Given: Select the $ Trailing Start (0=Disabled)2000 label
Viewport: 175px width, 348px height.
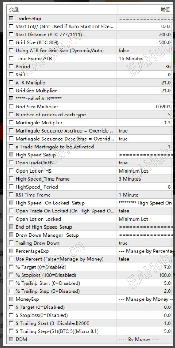Looking at the screenshot, I should (52, 323).
